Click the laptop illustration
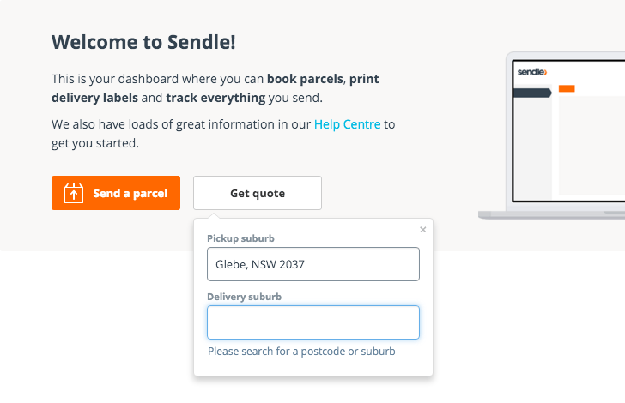The image size is (625, 403). [552, 135]
